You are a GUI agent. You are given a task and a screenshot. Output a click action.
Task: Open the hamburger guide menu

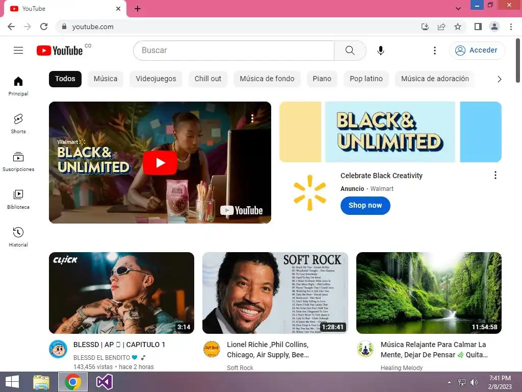(x=18, y=51)
